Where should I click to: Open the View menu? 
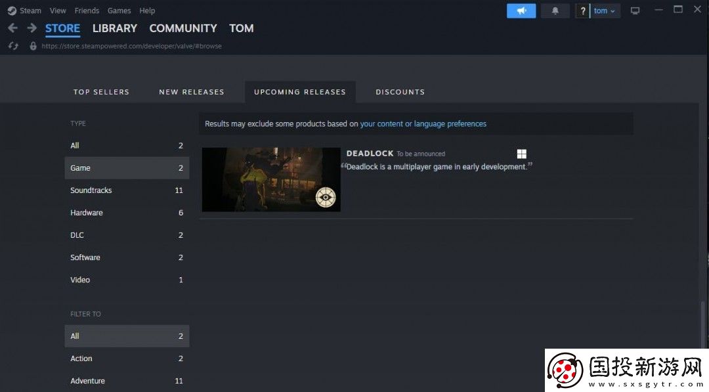click(58, 11)
